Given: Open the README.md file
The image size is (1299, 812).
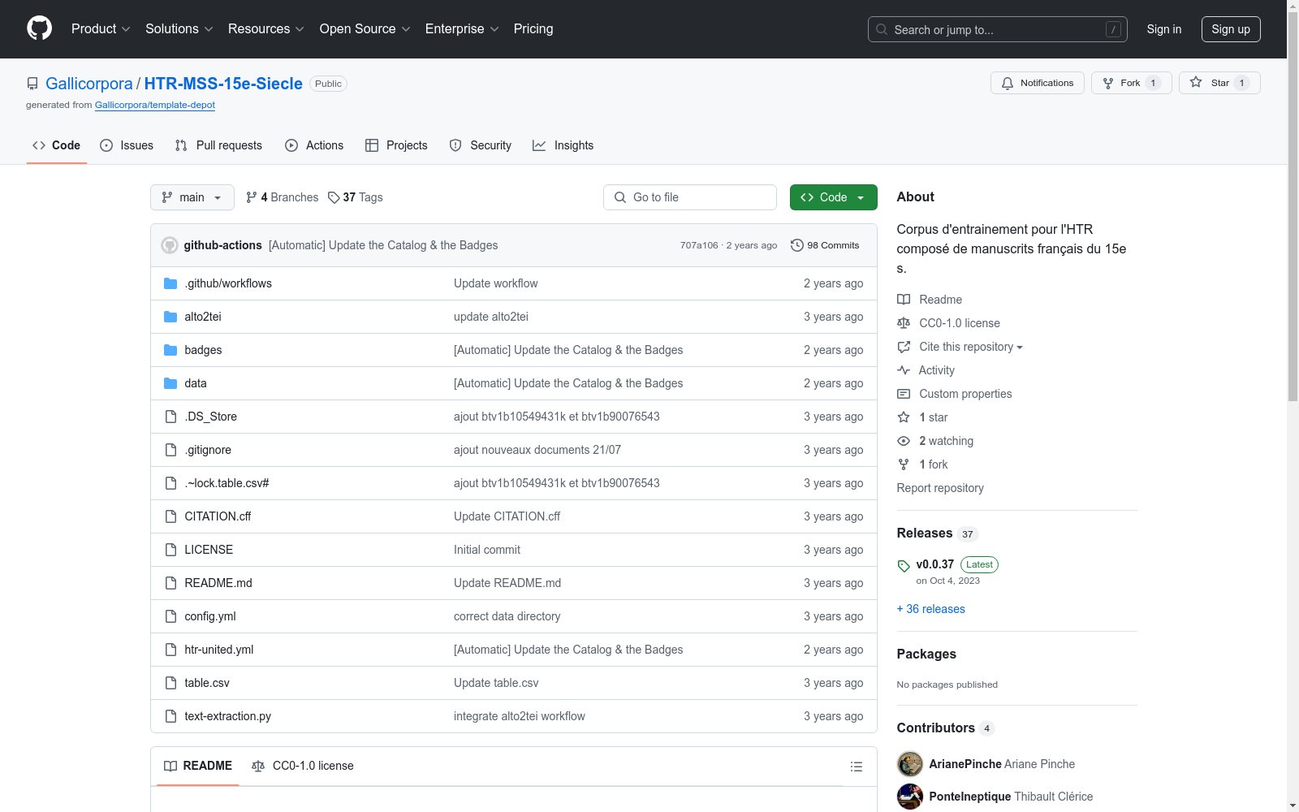Looking at the screenshot, I should [218, 583].
